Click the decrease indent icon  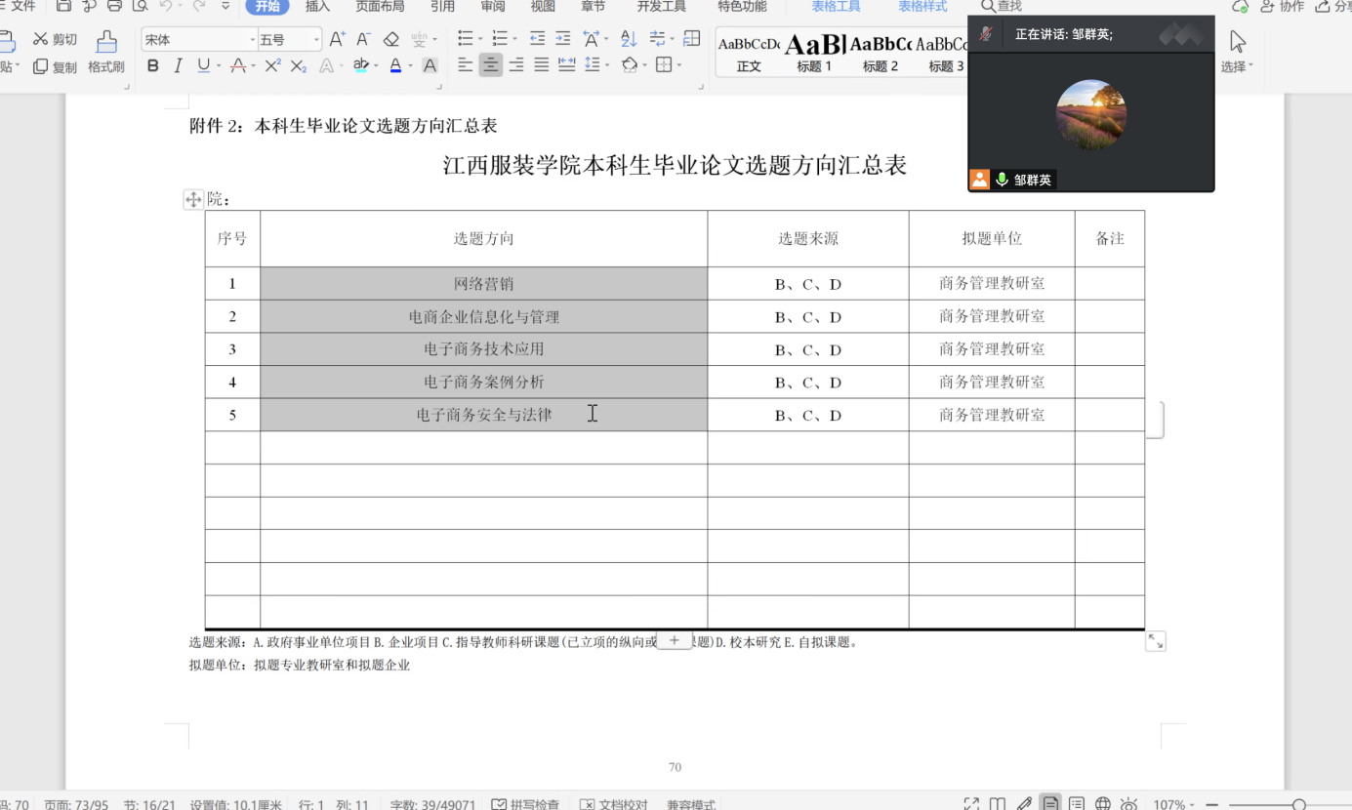pos(537,39)
